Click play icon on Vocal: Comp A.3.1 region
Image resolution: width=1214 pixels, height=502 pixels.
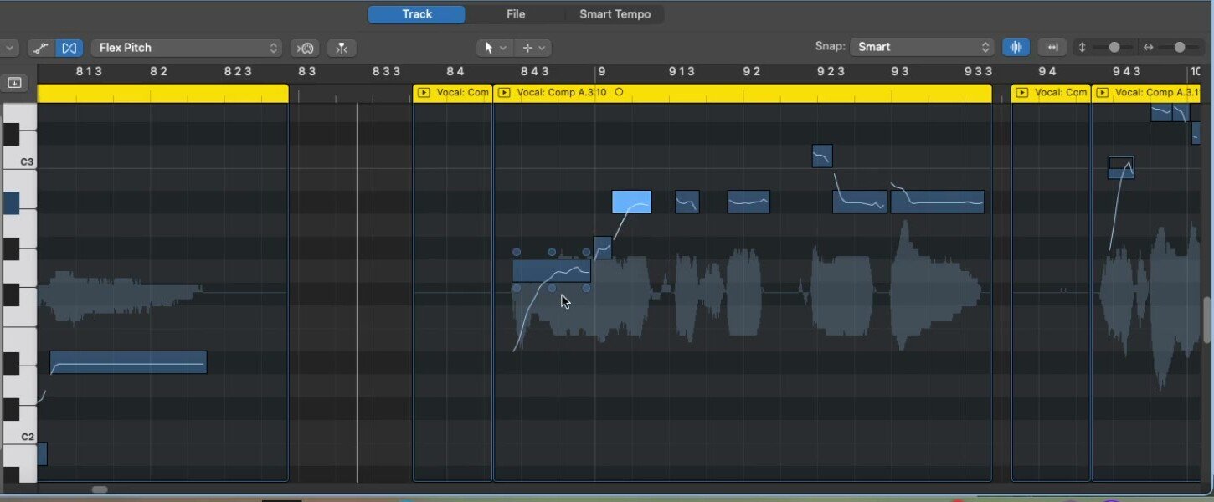click(1103, 92)
